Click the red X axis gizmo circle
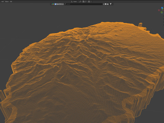This screenshot has width=164, height=123. click(x=159, y=10)
